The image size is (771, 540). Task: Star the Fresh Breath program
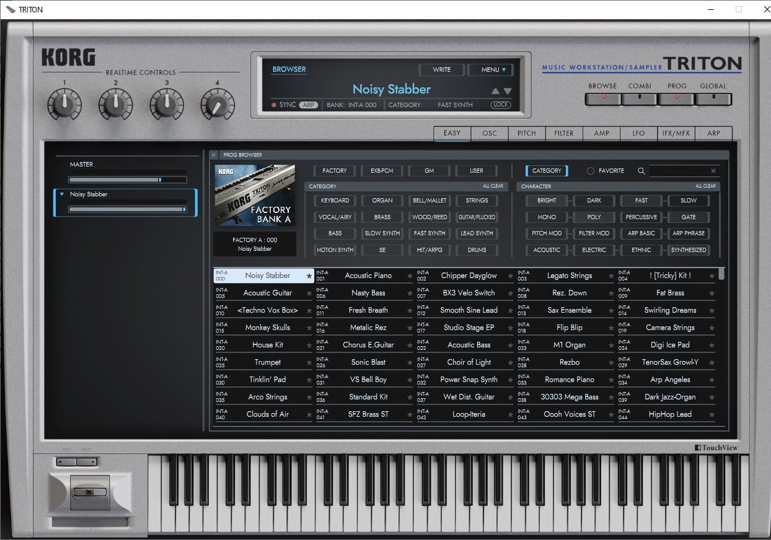click(x=410, y=311)
